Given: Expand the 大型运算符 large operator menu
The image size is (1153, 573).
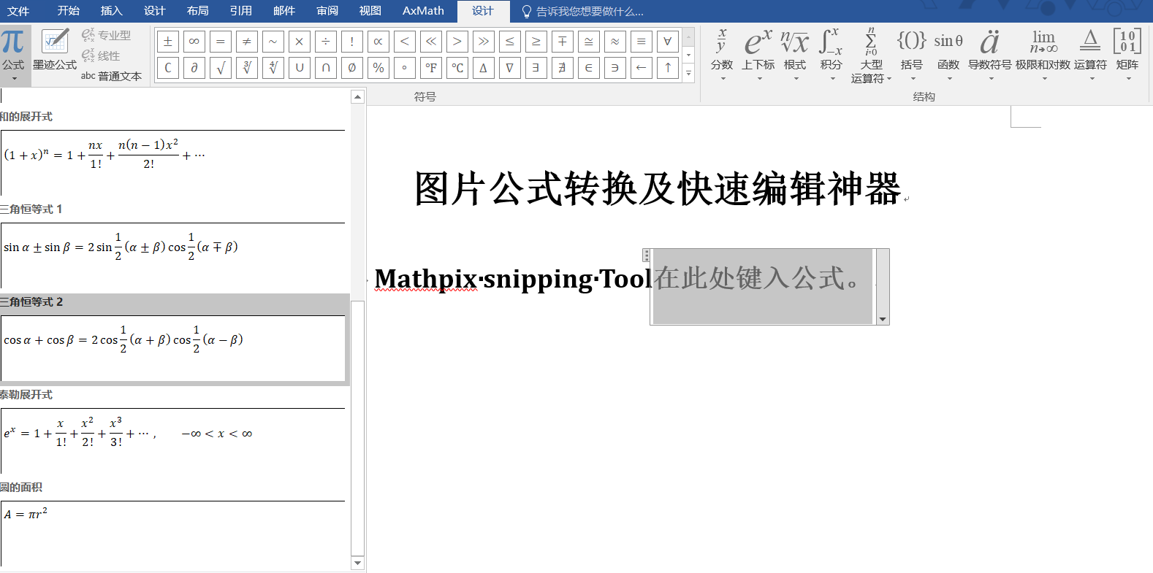Looking at the screenshot, I should [x=871, y=55].
